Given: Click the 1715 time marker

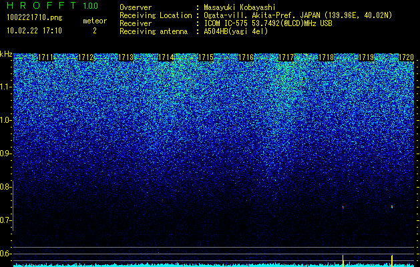Looking at the screenshot, I should [206, 57].
